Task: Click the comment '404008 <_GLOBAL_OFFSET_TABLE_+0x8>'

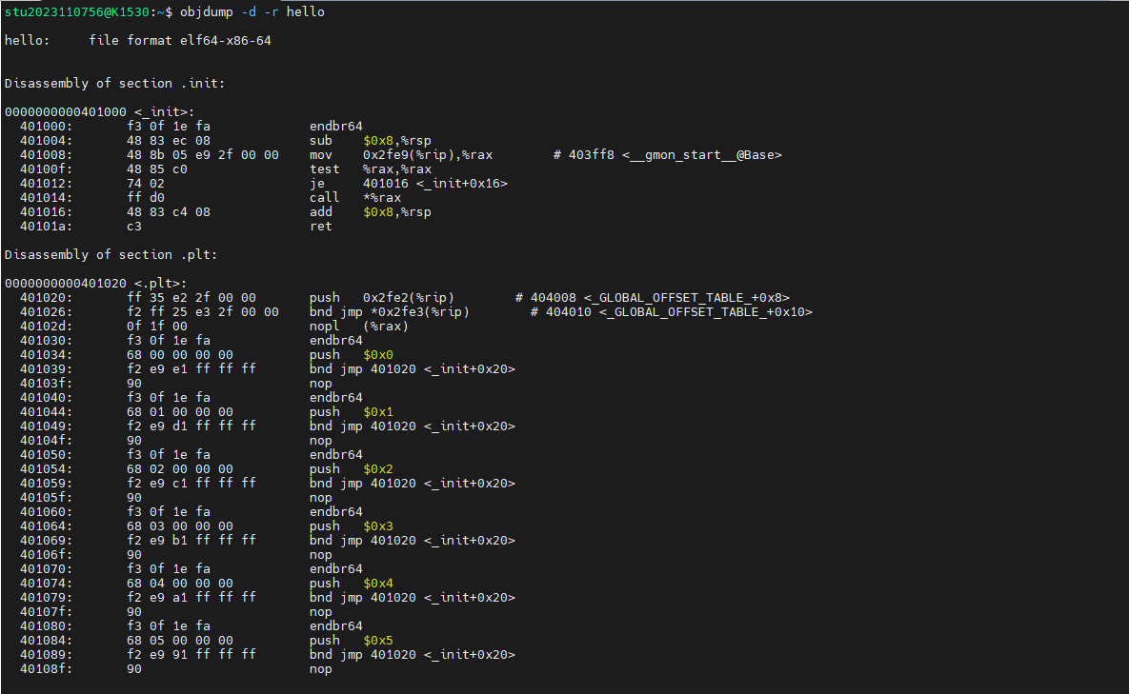Action: [659, 298]
